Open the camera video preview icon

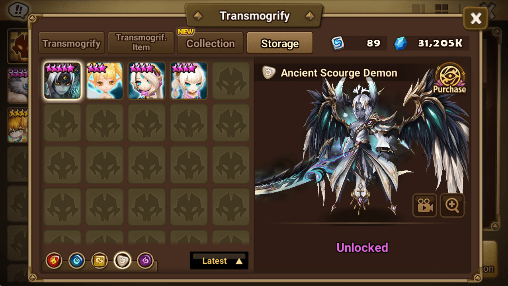pos(425,205)
